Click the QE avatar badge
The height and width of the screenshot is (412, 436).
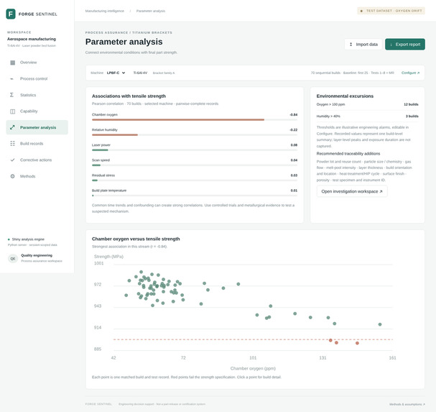click(x=13, y=259)
